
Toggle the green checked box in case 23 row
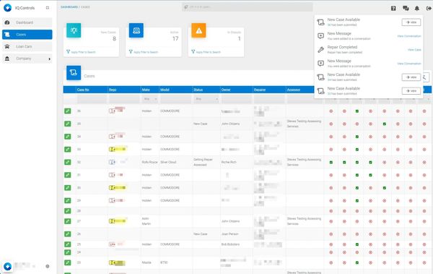pyautogui.click(x=357, y=262)
